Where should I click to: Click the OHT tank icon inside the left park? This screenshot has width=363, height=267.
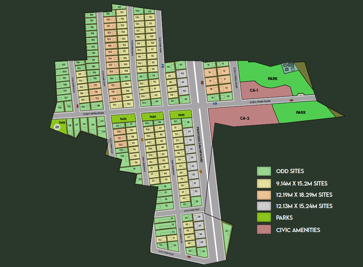pos(57,127)
